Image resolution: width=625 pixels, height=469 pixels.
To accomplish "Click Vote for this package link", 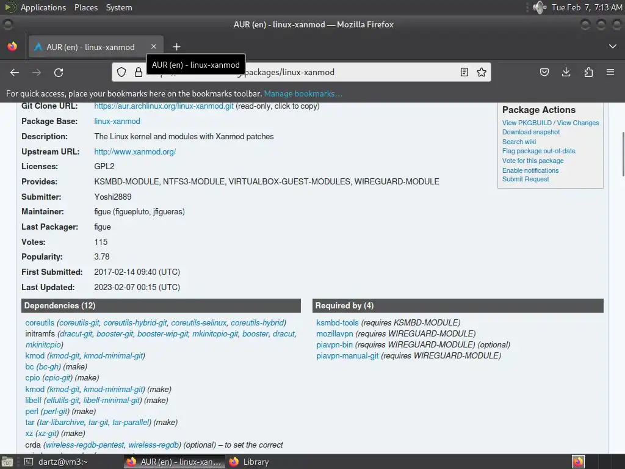I will click(533, 161).
